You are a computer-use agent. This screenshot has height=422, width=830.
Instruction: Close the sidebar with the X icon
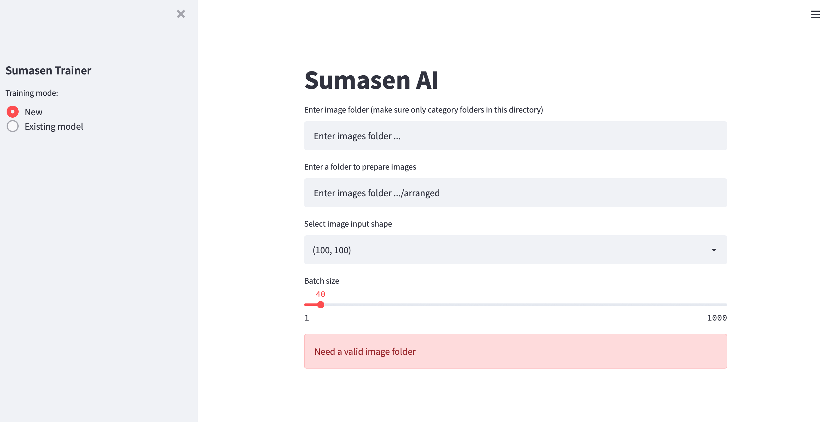181,14
